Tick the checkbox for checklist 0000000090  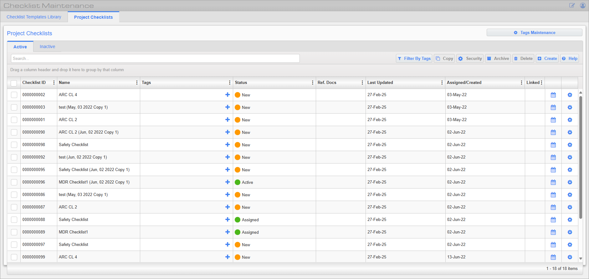click(14, 132)
